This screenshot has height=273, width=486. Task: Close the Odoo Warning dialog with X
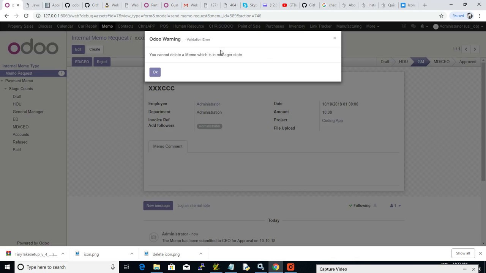click(335, 38)
